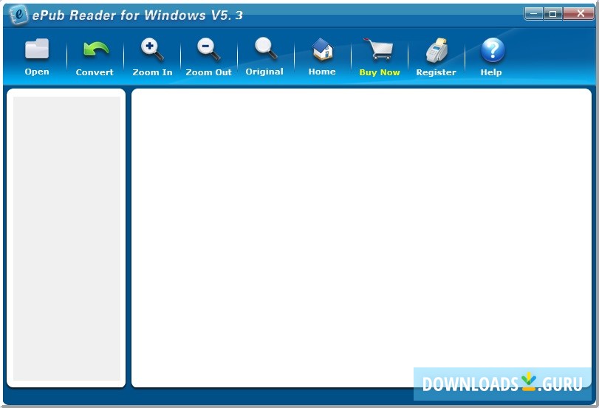599x408 pixels.
Task: Click the table of contents side panel
Action: 66,238
